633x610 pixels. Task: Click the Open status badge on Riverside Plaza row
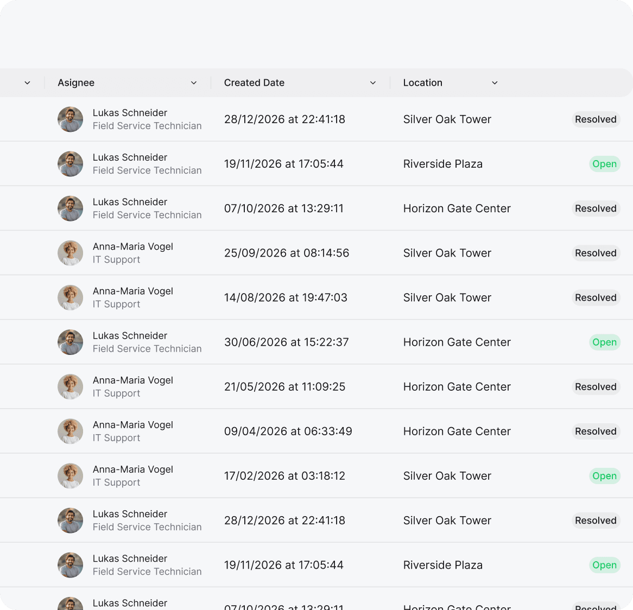604,163
